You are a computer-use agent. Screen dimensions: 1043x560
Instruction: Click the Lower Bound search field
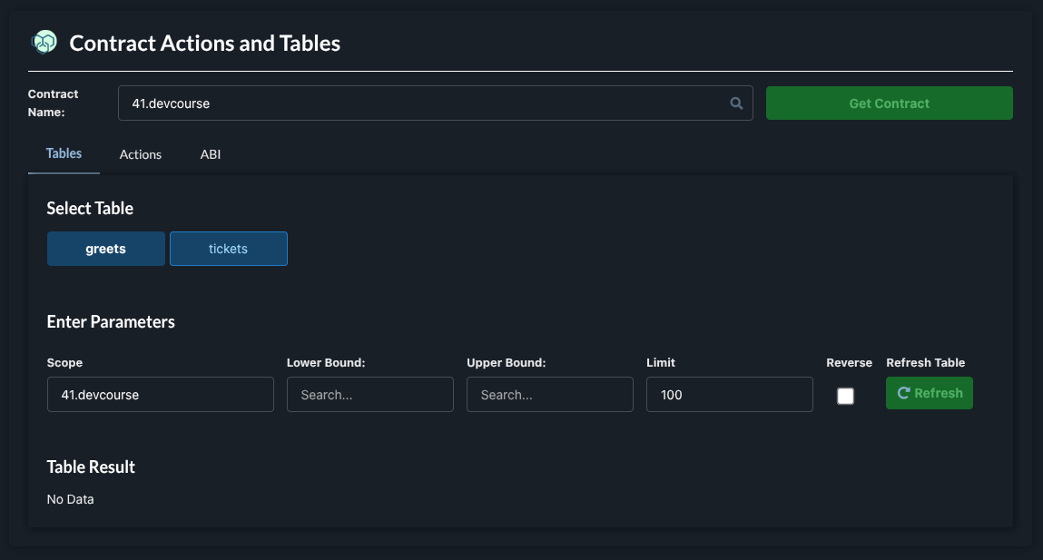tap(369, 395)
